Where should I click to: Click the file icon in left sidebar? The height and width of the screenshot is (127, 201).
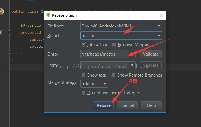(2, 11)
